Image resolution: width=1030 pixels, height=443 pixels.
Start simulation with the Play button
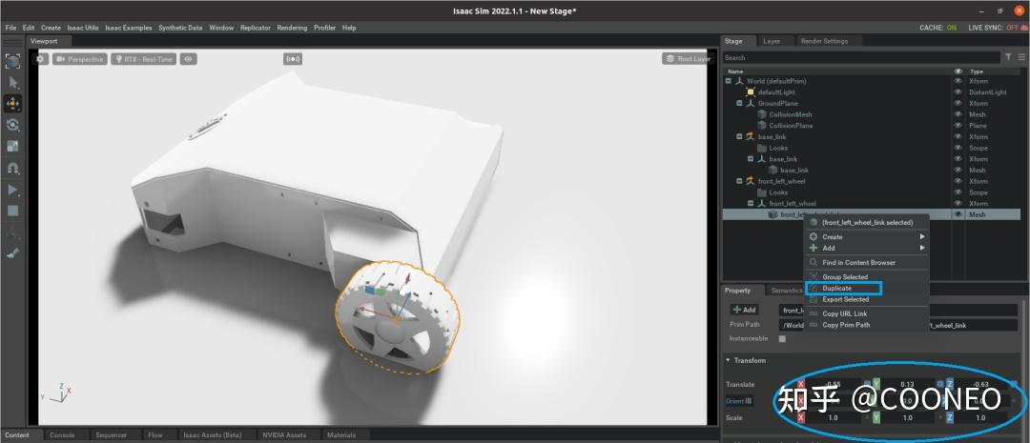(x=12, y=190)
